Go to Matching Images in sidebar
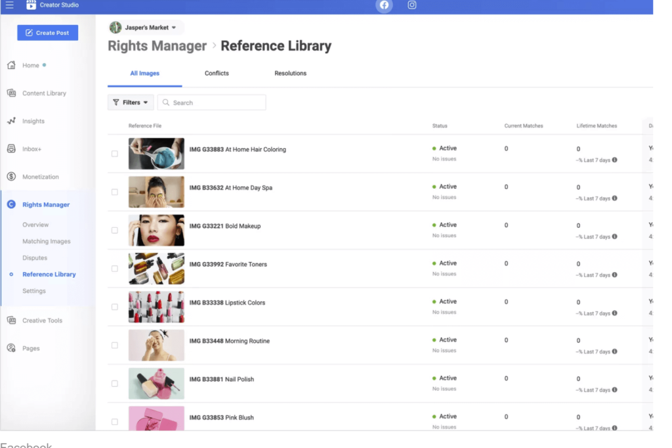 tap(47, 242)
